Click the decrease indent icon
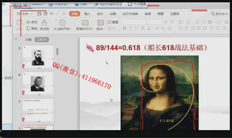 pyautogui.click(x=197, y=22)
